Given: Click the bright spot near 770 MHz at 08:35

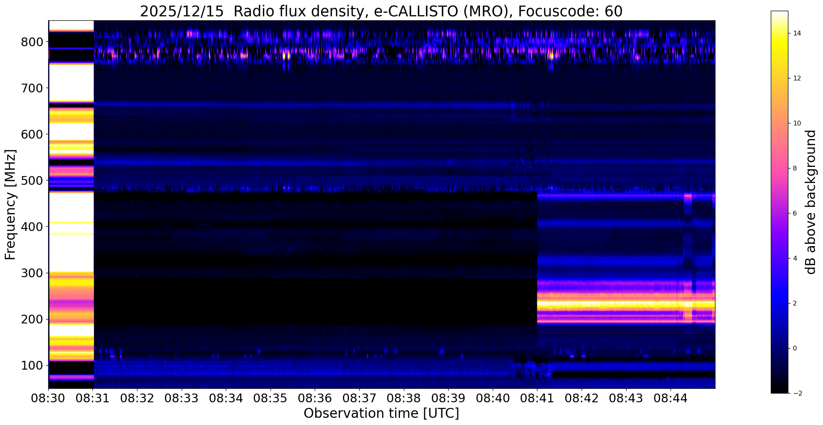Looking at the screenshot, I should (286, 56).
